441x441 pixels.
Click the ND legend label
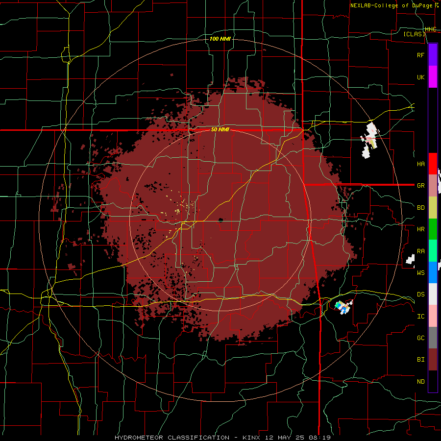[420, 381]
